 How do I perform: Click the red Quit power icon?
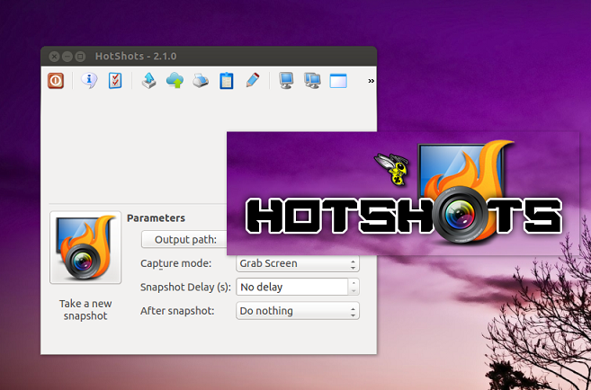click(x=56, y=81)
